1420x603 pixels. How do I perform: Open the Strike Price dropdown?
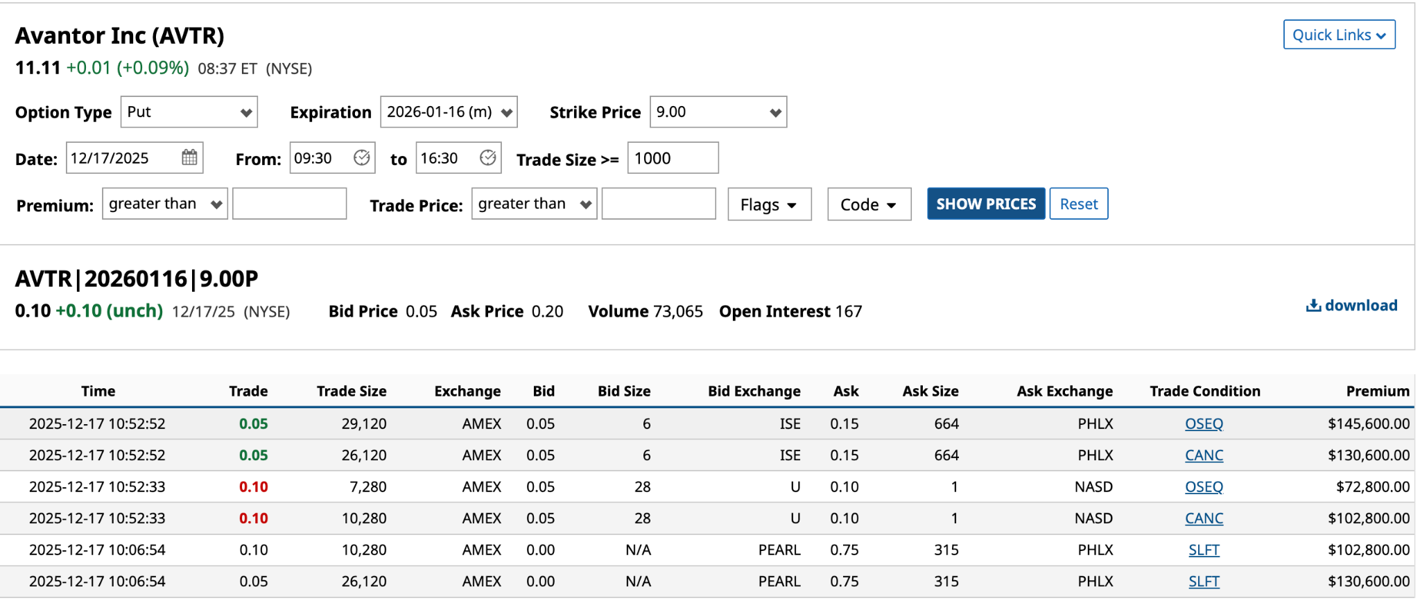[x=718, y=112]
